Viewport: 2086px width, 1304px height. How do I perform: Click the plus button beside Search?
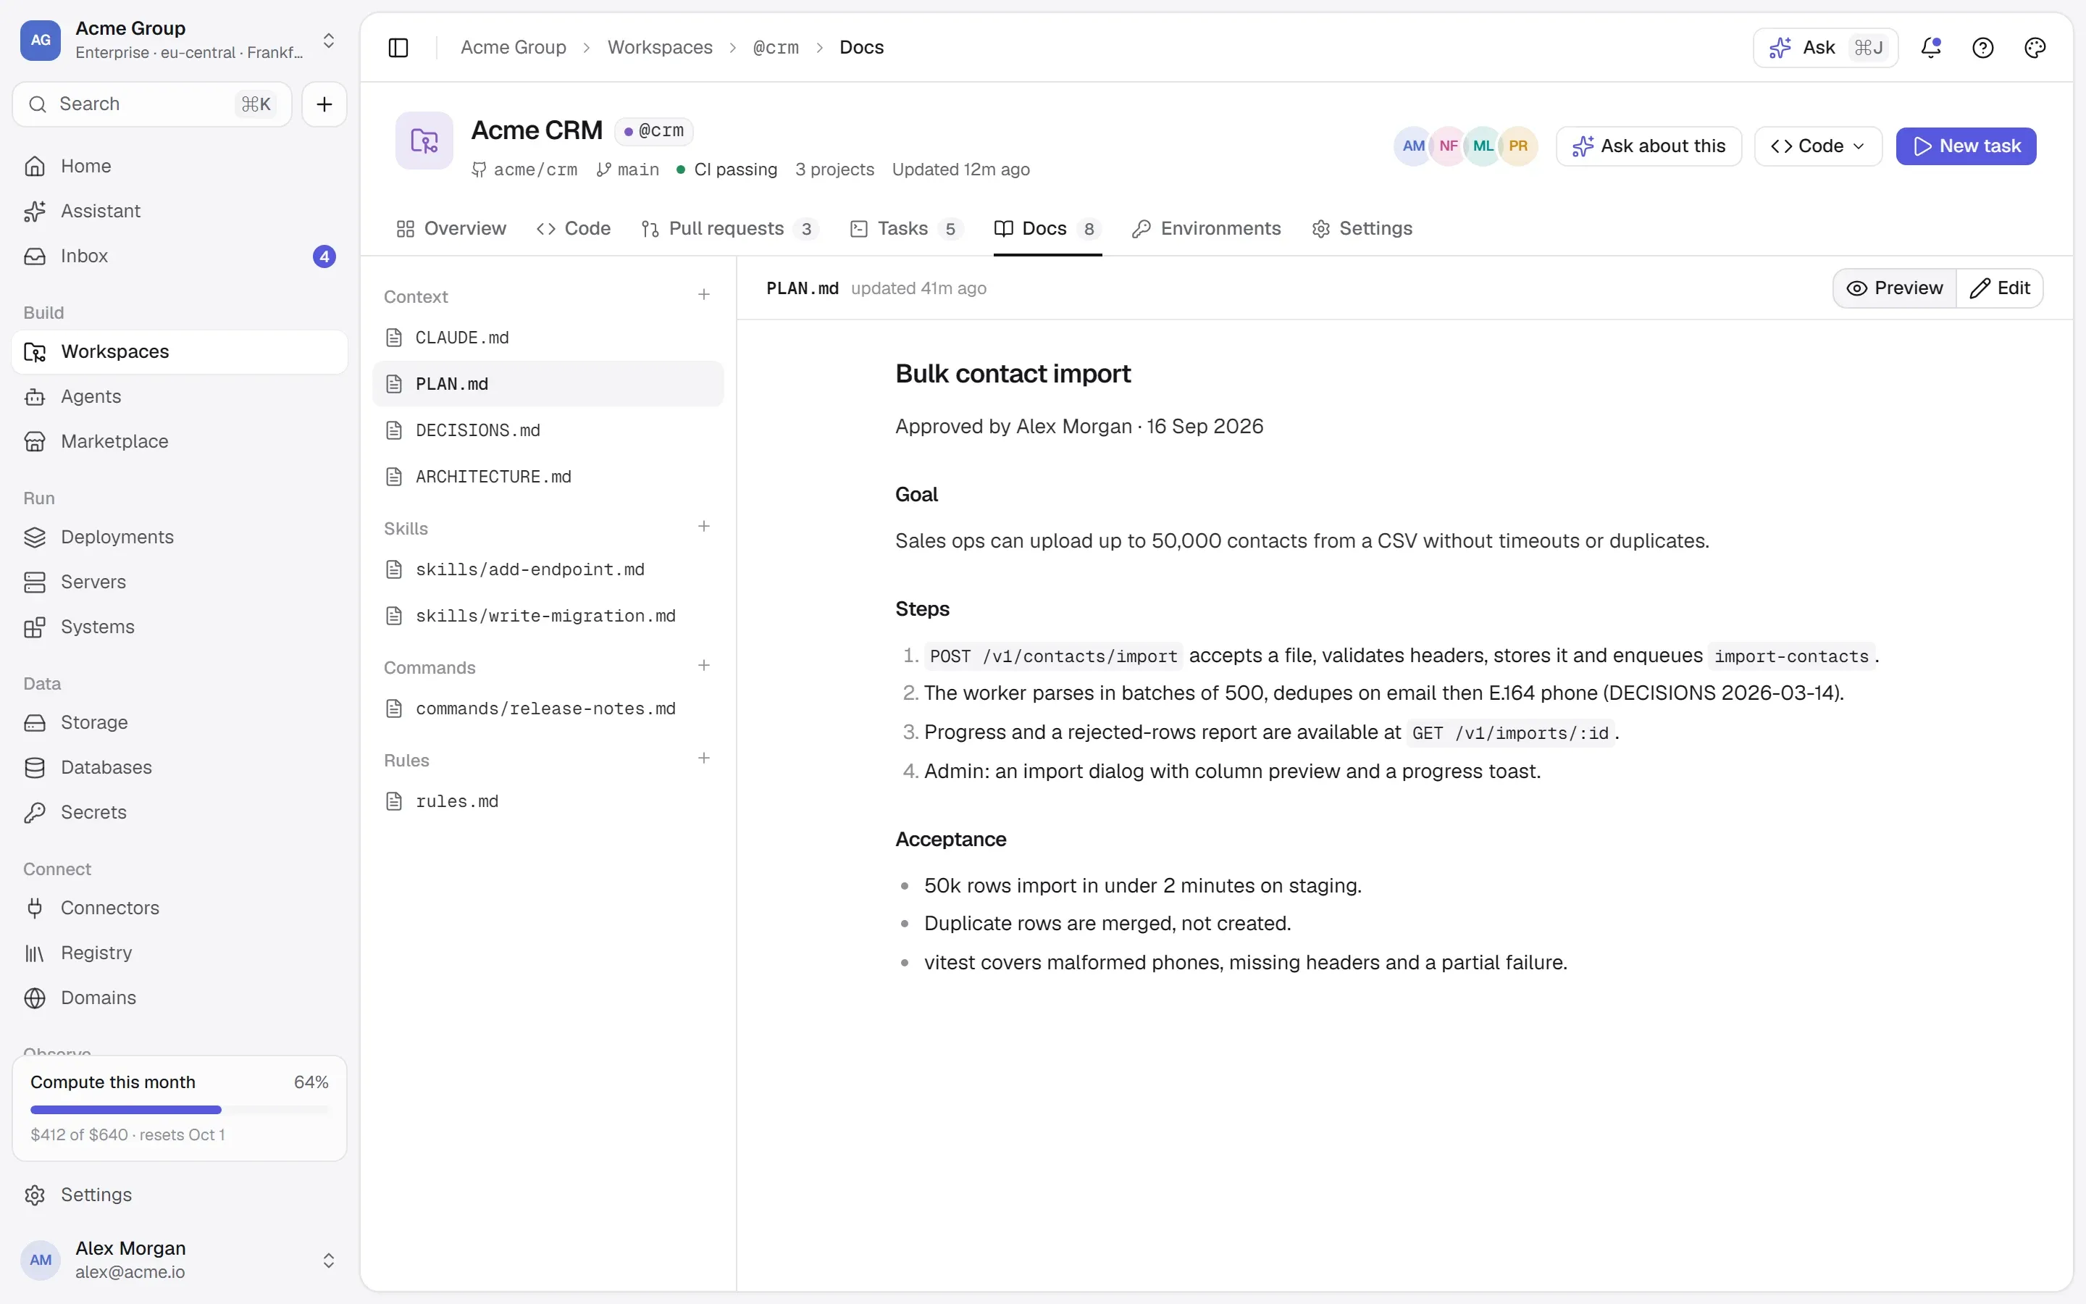tap(324, 104)
